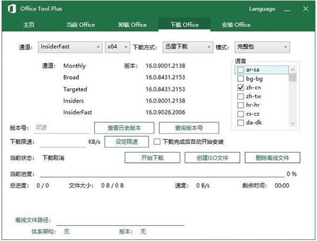The image size is (317, 241).
Task: Uncheck the zh-cn language checkbox
Action: pos(240,88)
